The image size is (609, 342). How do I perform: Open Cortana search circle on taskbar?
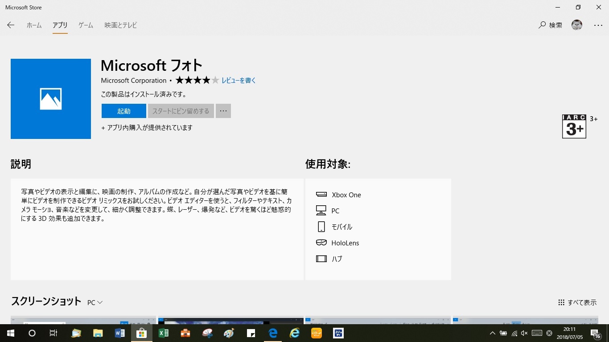coord(32,333)
